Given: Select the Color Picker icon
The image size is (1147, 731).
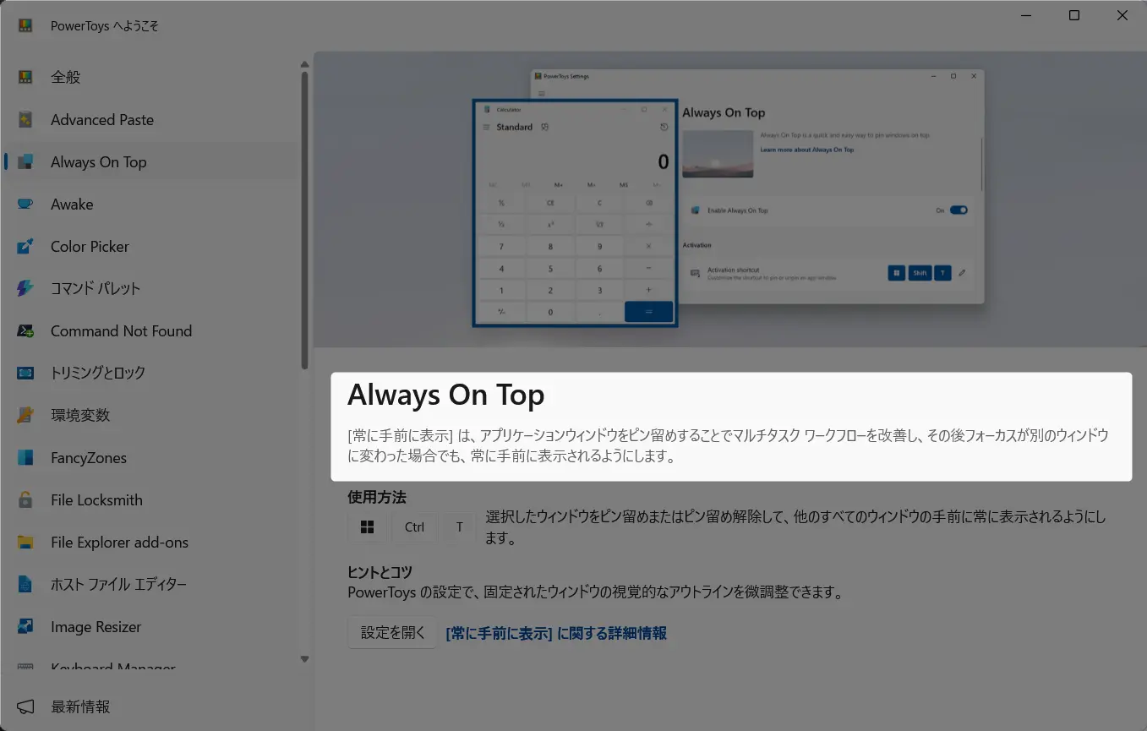Looking at the screenshot, I should (25, 246).
